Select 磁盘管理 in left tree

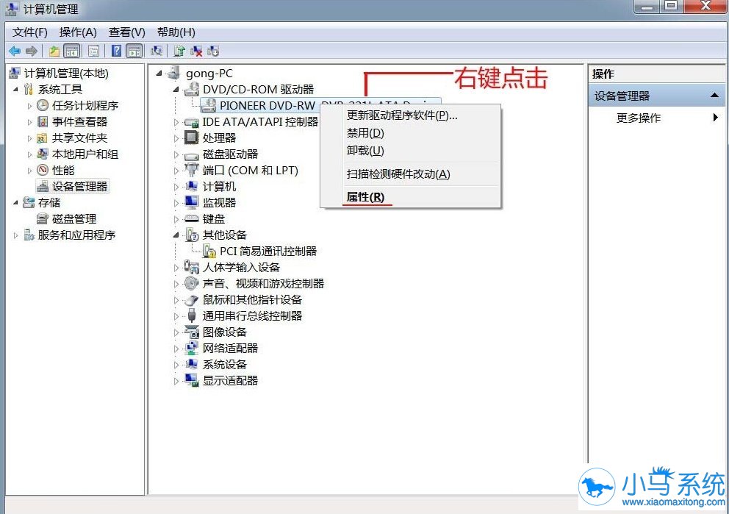[x=74, y=218]
